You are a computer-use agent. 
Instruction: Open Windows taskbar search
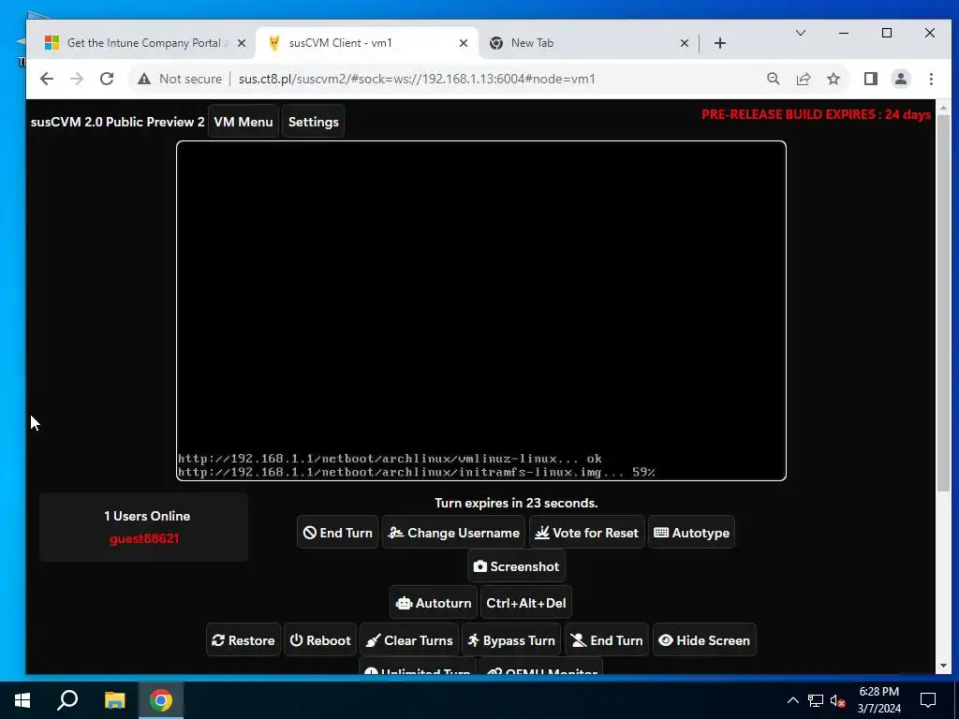pos(67,700)
